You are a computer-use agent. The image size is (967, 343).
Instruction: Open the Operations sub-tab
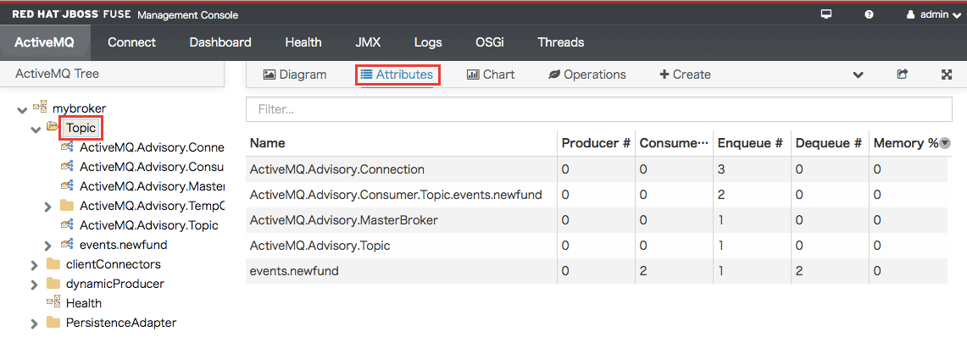coord(587,75)
